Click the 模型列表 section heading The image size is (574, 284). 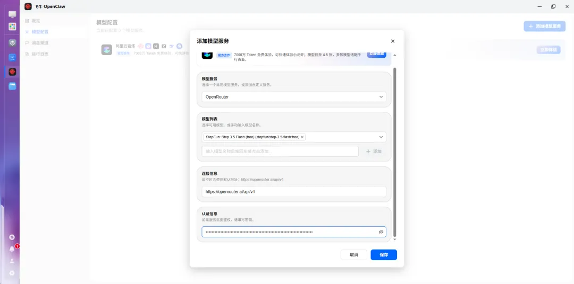209,119
